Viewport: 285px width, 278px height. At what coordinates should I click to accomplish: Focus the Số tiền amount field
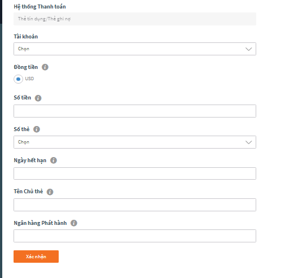[x=135, y=111]
